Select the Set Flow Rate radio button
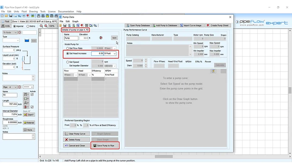Image resolution: width=292 pixels, height=167 pixels. point(68,48)
